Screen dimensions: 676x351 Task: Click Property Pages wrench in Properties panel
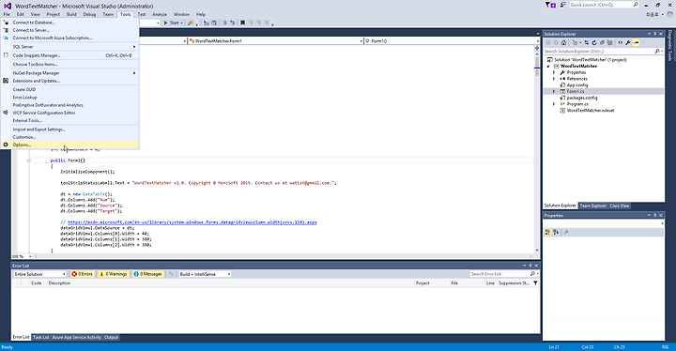point(566,233)
